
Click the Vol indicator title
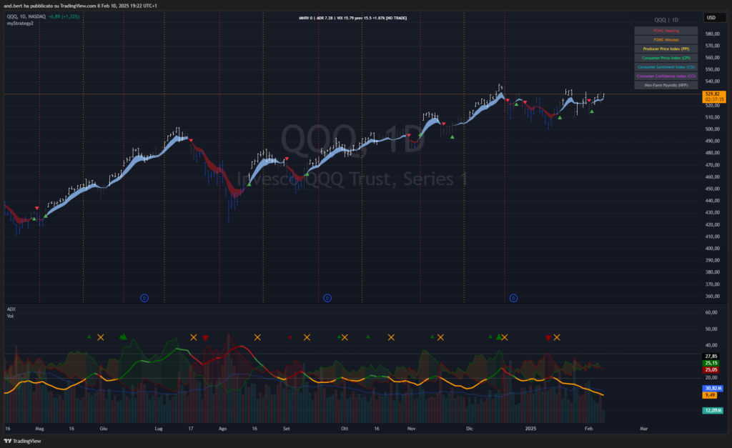(x=10, y=315)
